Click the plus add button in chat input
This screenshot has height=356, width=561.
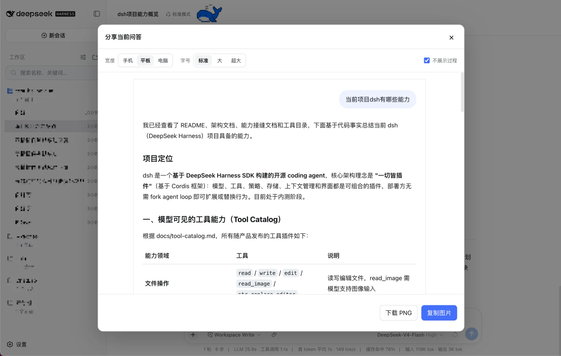[x=193, y=335]
